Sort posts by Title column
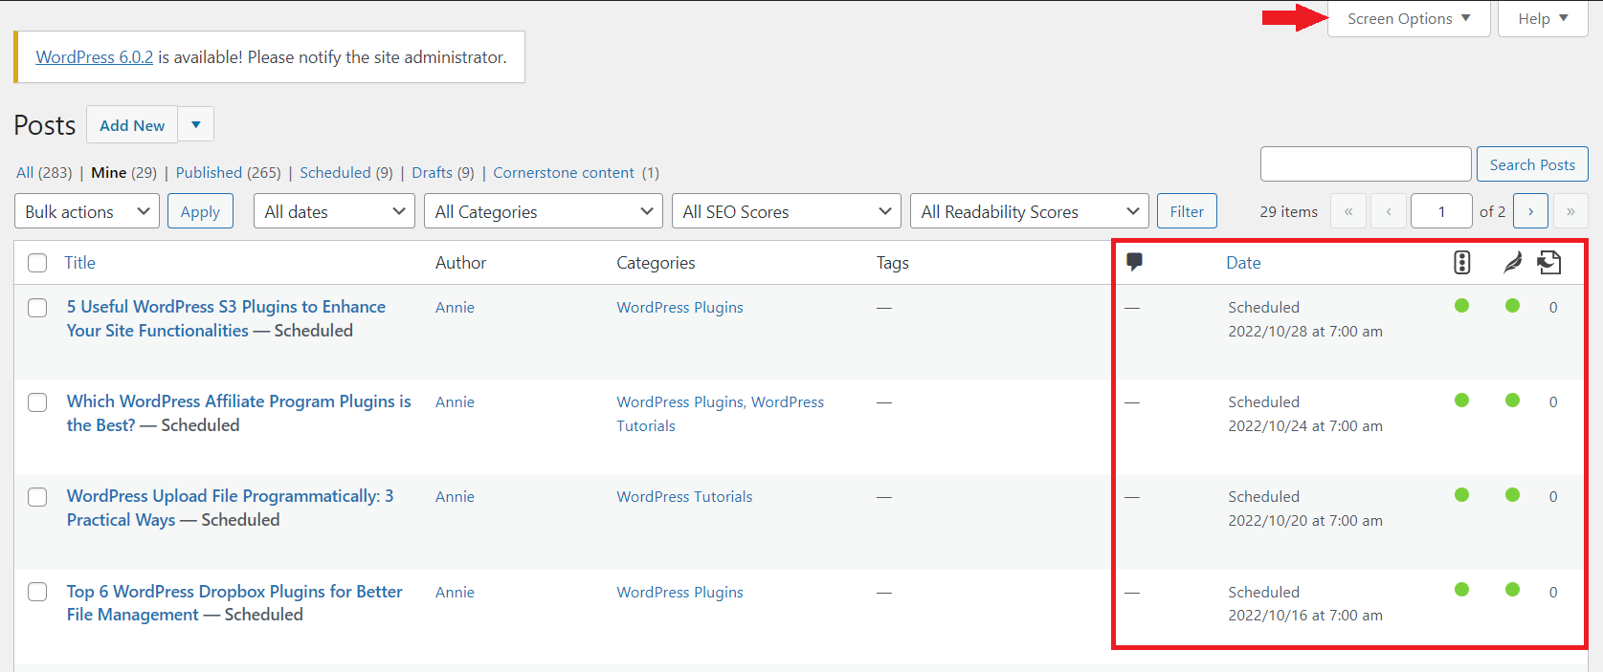1603x672 pixels. (x=80, y=263)
